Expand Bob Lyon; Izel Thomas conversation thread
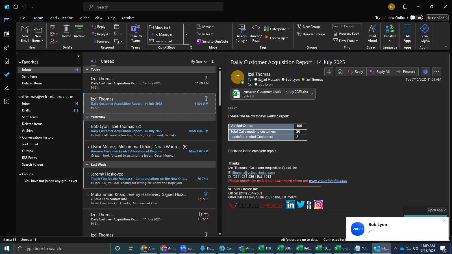 (x=88, y=127)
